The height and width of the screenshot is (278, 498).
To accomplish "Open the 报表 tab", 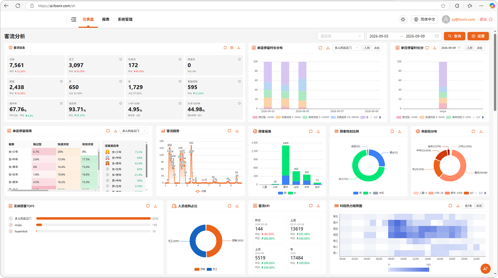I will 106,19.
